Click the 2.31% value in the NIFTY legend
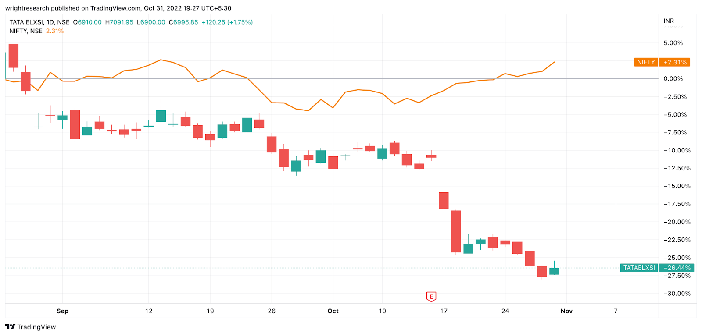Image resolution: width=702 pixels, height=336 pixels. (x=55, y=31)
